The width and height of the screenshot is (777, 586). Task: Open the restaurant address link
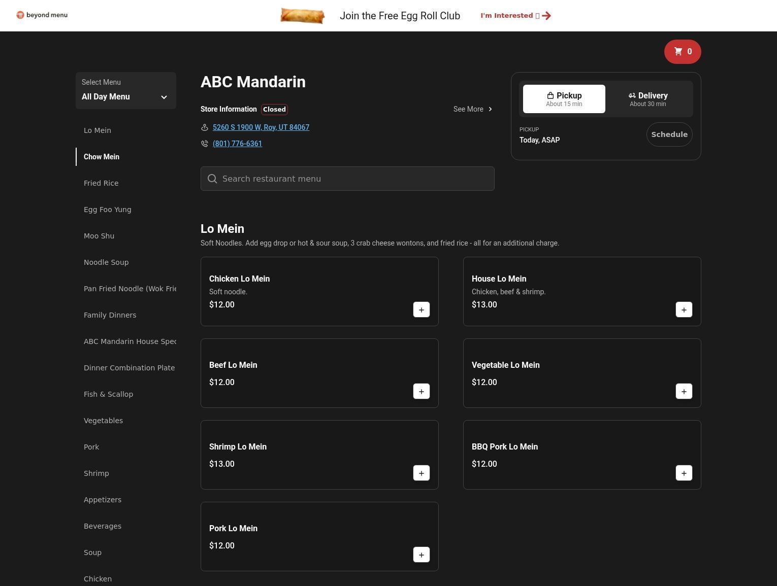tap(261, 127)
